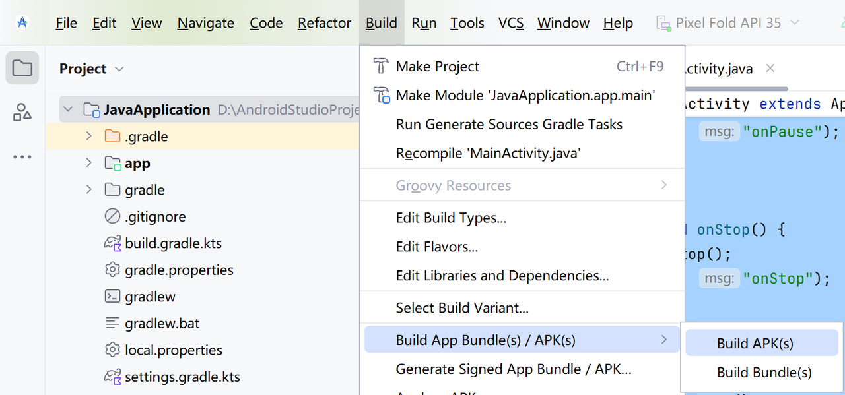The image size is (845, 395).
Task: Click the "onPause" string in editor
Action: 781,132
